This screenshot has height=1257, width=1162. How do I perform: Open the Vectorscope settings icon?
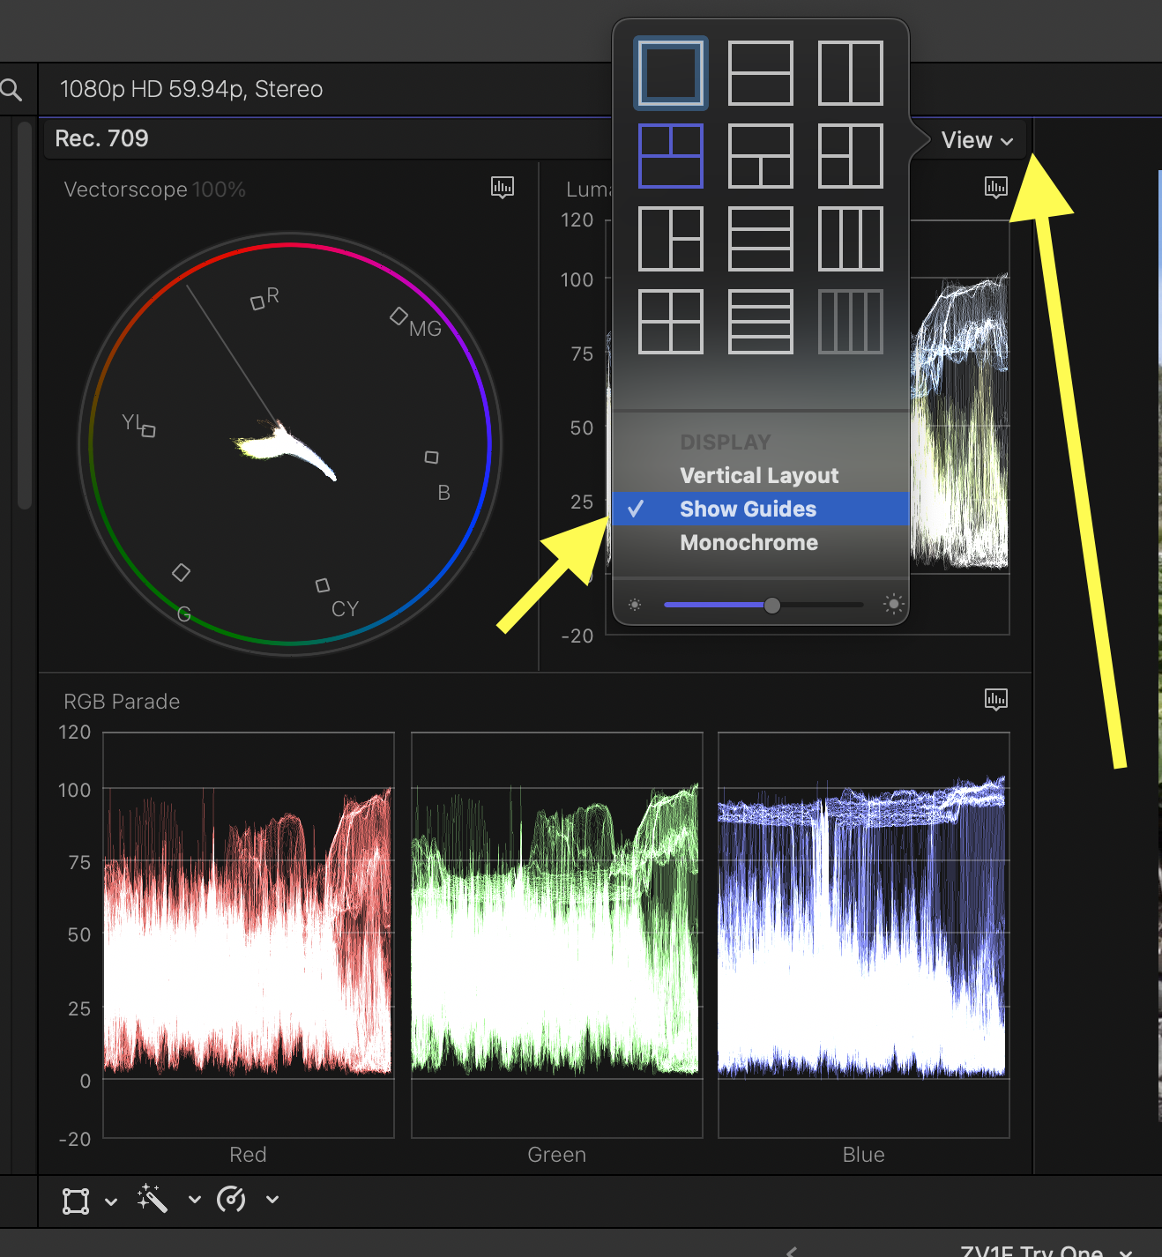tap(502, 188)
